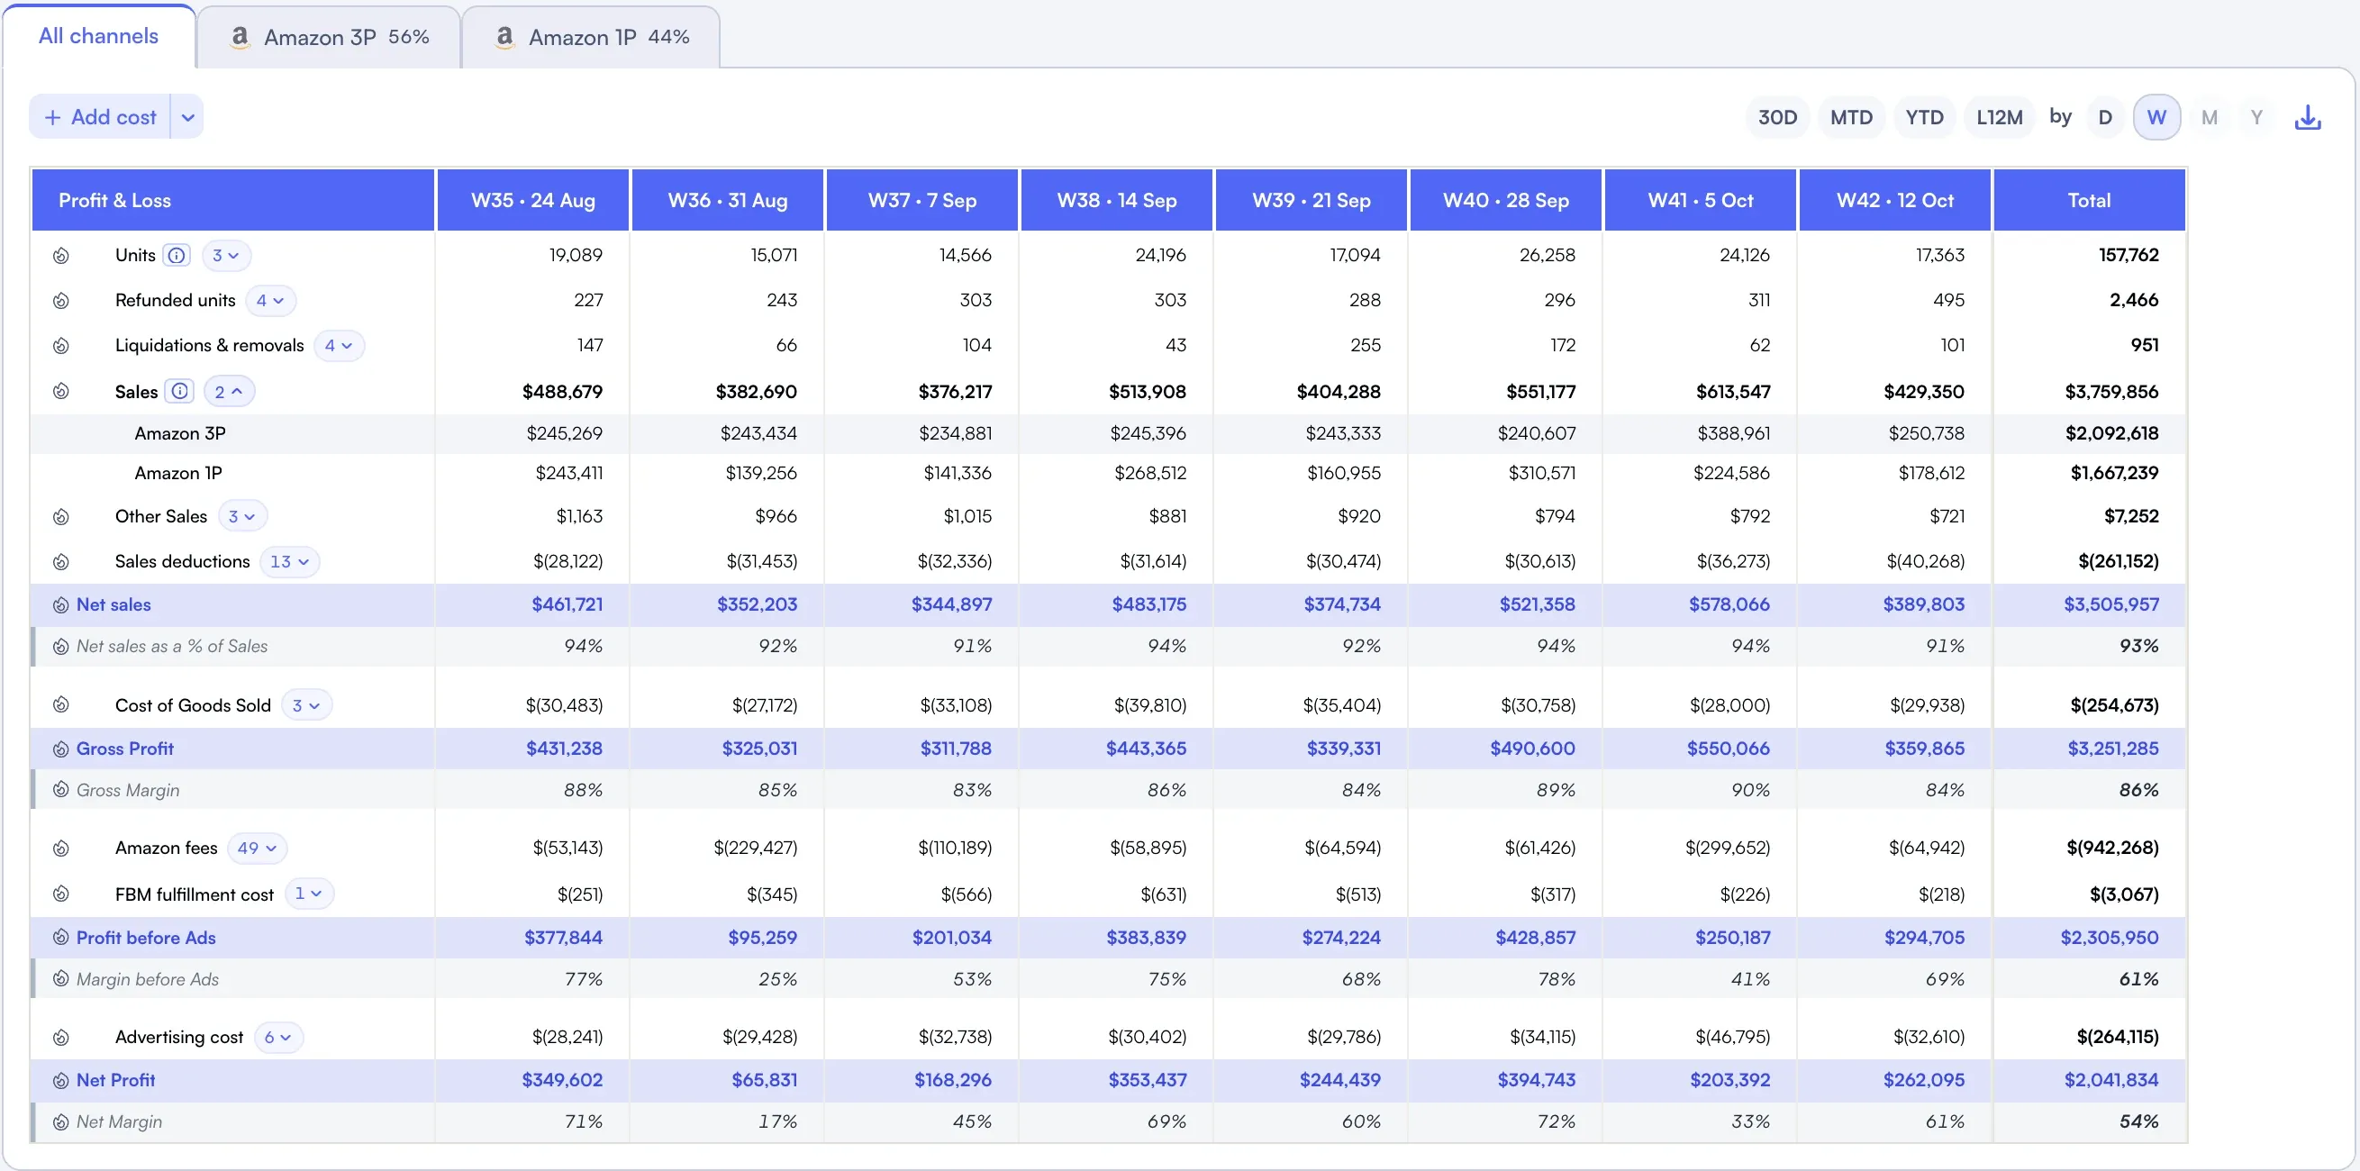Select the 30D date range
This screenshot has width=2360, height=1171.
(x=1777, y=117)
